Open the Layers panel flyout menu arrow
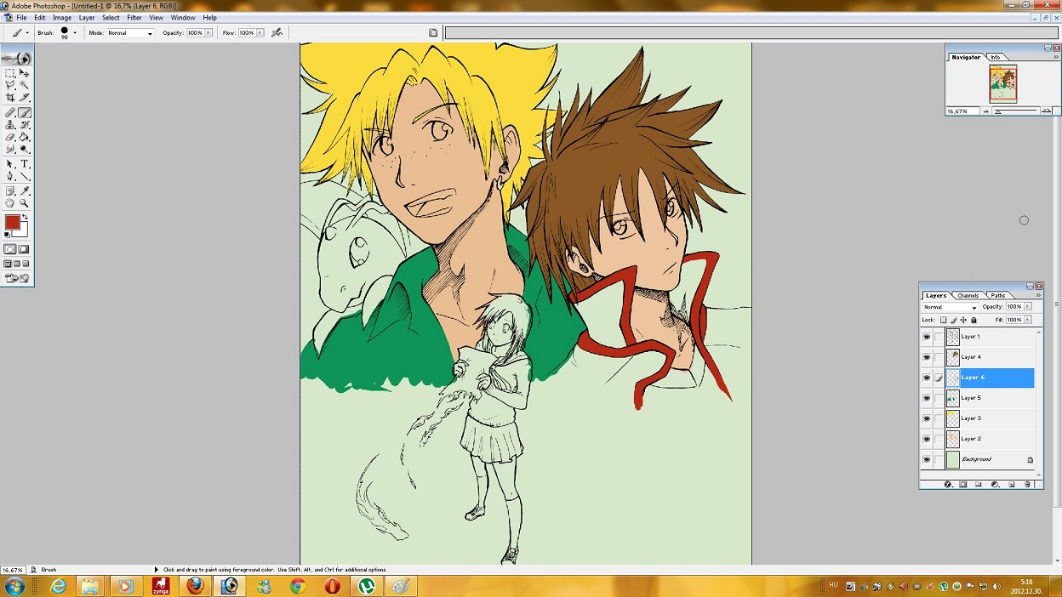Viewport: 1062px width, 597px height. 1039,295
